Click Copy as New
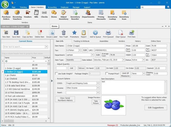Image resolution: width=171 pixels, height=127 pixels. coord(27,34)
